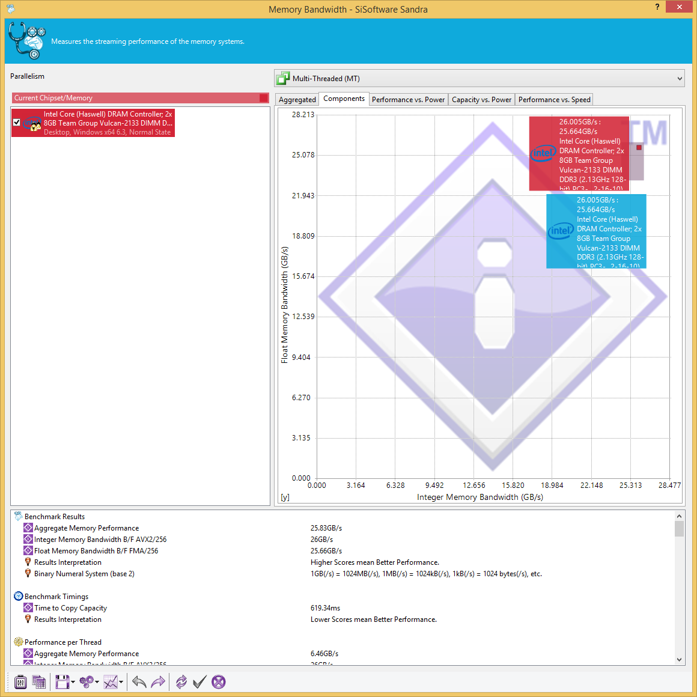Click the red chart tooltip box
Image resolution: width=697 pixels, height=697 pixels.
(579, 153)
